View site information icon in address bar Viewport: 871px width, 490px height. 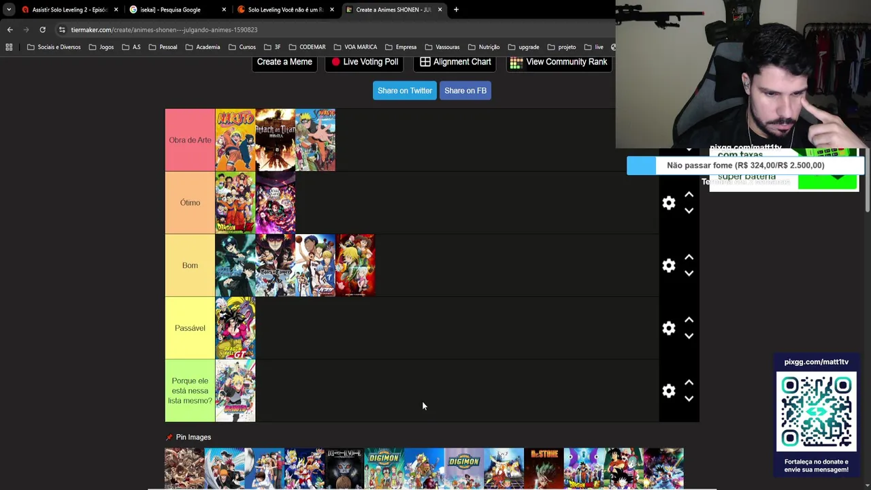[62, 30]
